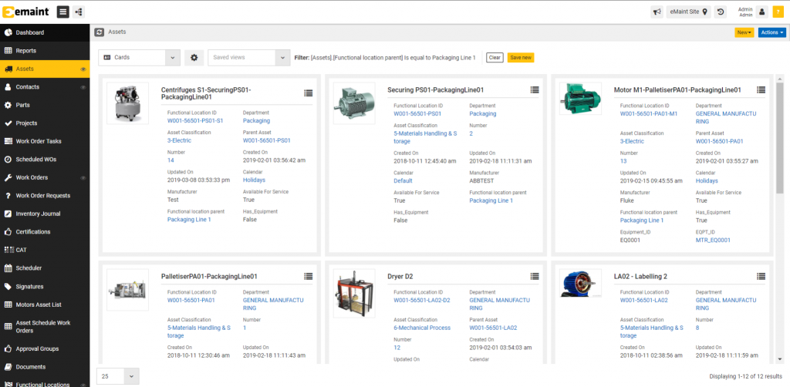Refresh the Assets list
Screen dimensions: 790x387
pyautogui.click(x=100, y=32)
